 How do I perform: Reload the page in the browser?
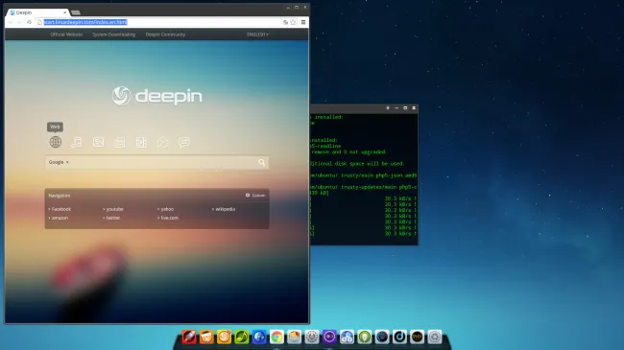(x=29, y=22)
